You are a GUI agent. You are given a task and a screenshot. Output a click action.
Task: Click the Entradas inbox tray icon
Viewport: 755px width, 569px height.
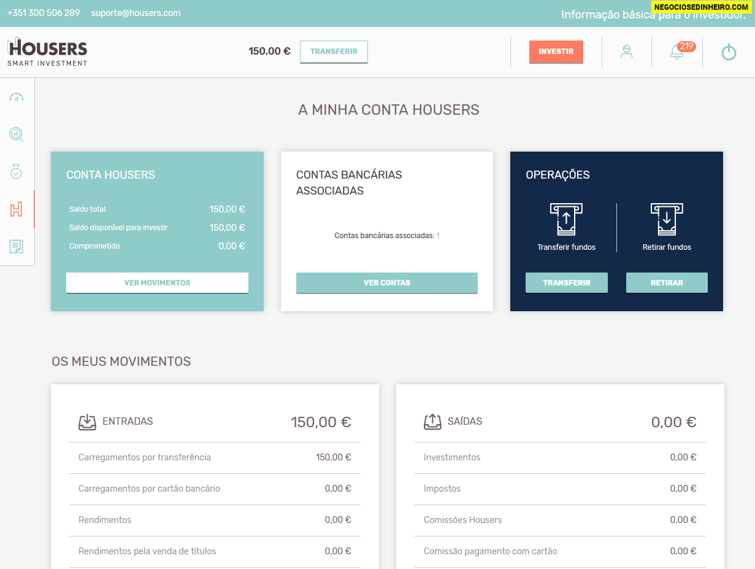[x=87, y=422]
